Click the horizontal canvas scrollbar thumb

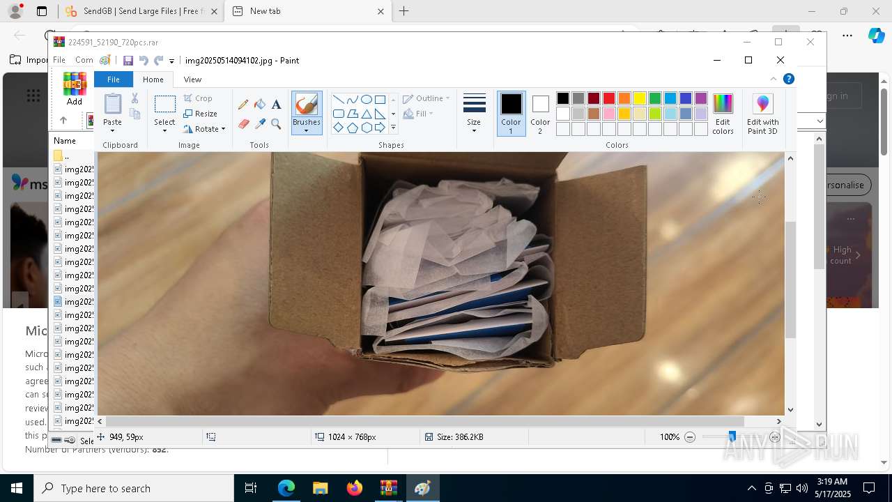(426, 421)
